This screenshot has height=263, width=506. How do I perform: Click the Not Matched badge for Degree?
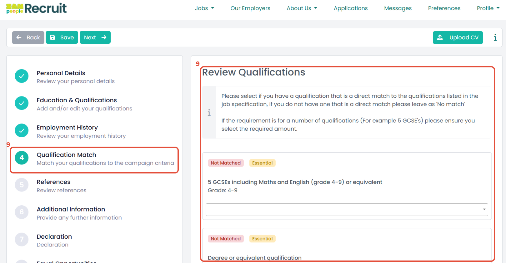pos(226,239)
